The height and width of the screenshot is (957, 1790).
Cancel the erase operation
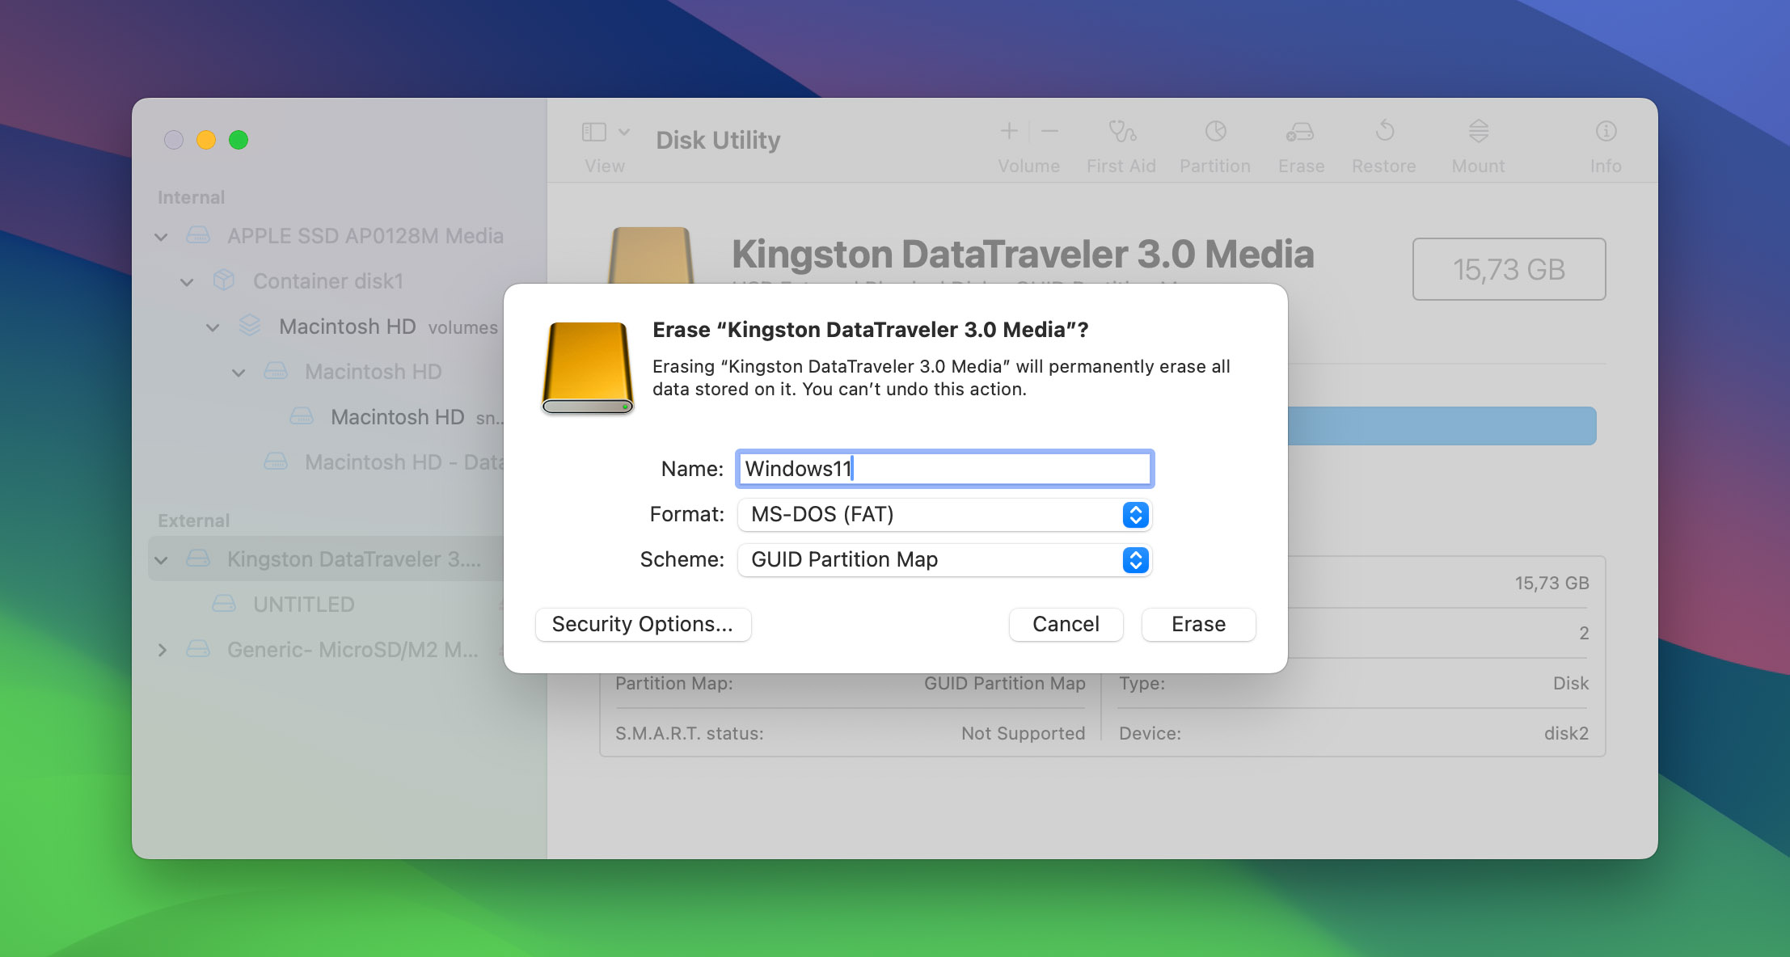pyautogui.click(x=1066, y=624)
